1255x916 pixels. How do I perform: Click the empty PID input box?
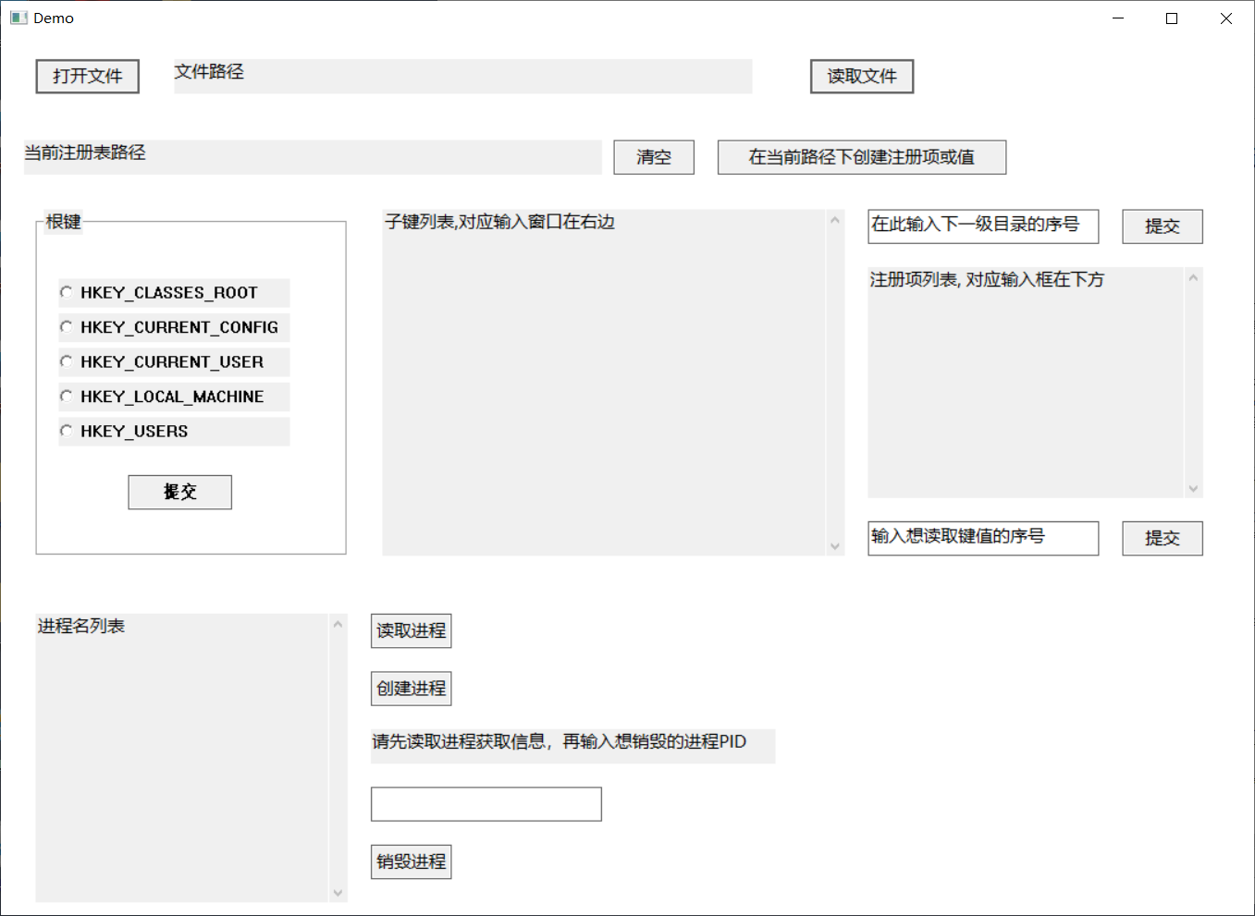point(486,804)
